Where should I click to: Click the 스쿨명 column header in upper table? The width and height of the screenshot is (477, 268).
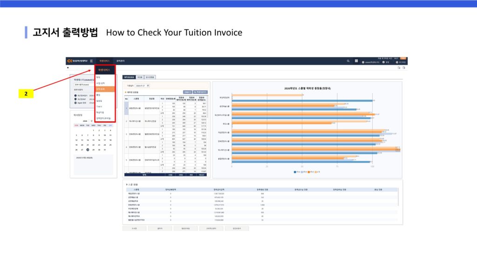point(136,99)
